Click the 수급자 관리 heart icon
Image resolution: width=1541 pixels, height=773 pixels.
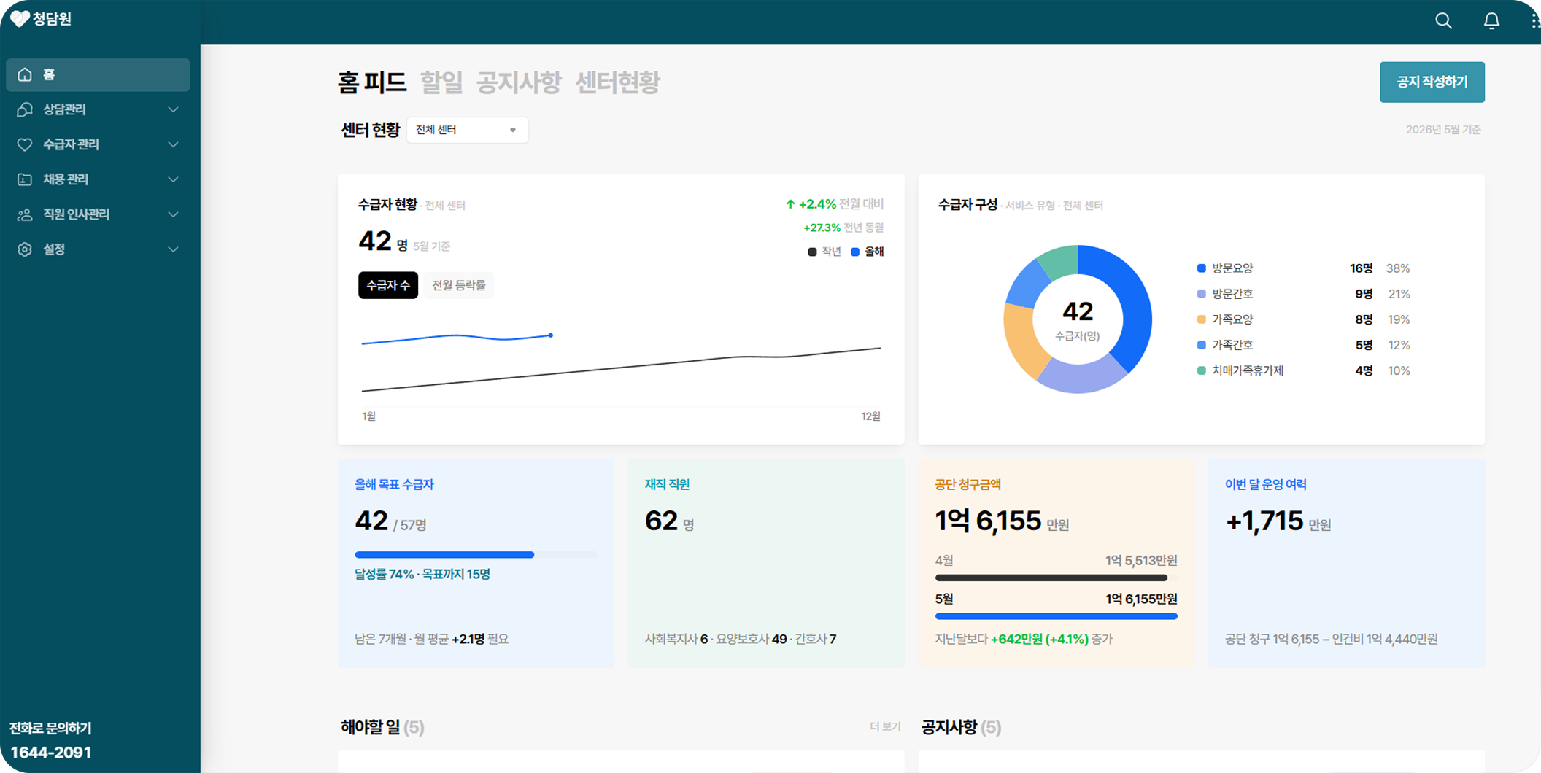click(25, 144)
